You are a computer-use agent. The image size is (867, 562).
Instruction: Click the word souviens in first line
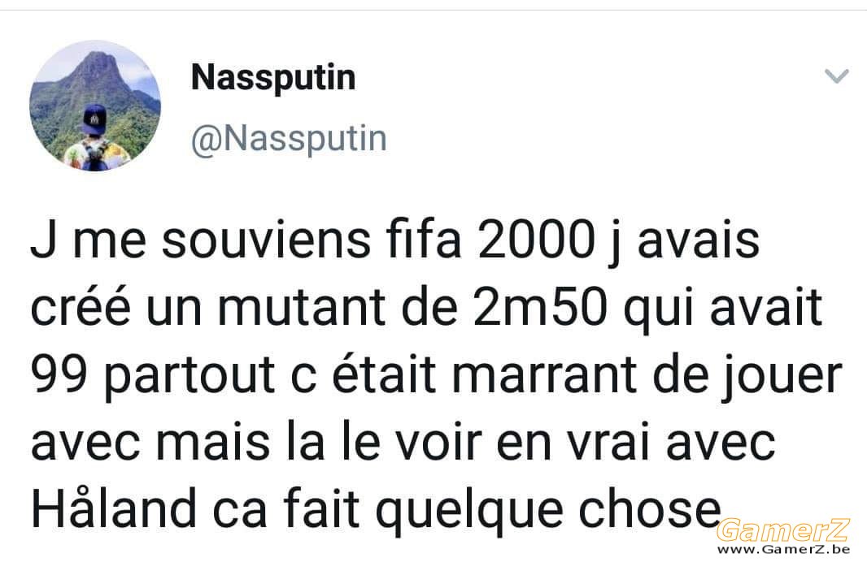[266, 241]
